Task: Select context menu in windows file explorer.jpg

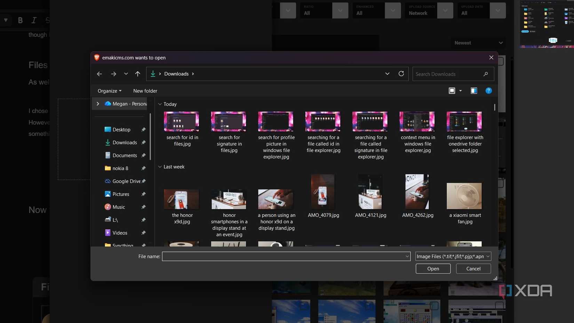Action: tap(418, 132)
